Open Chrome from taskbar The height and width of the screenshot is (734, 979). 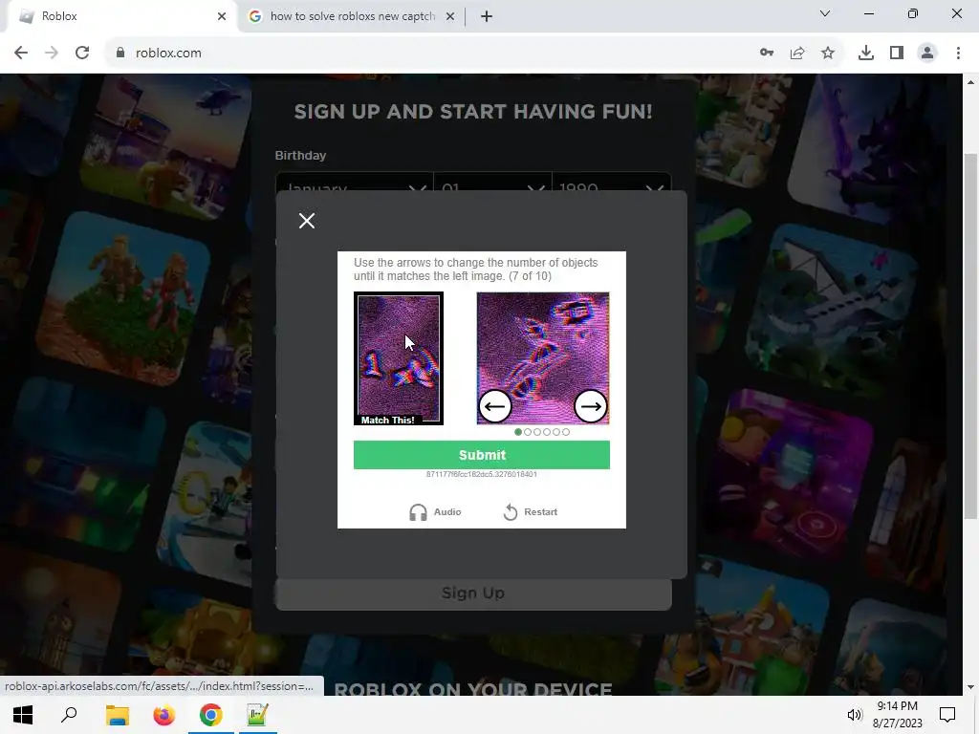(211, 715)
